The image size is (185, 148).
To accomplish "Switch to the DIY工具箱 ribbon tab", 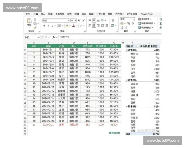I will [x=132, y=14].
